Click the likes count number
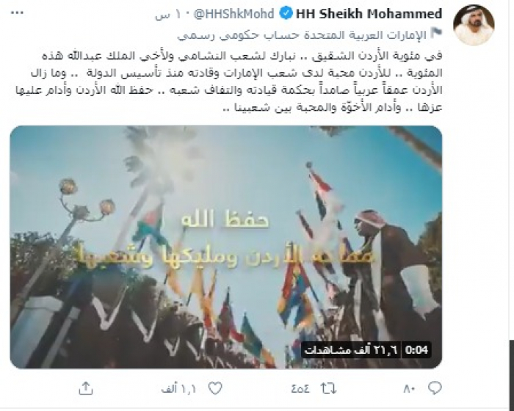The width and height of the screenshot is (514, 411). pyautogui.click(x=178, y=389)
